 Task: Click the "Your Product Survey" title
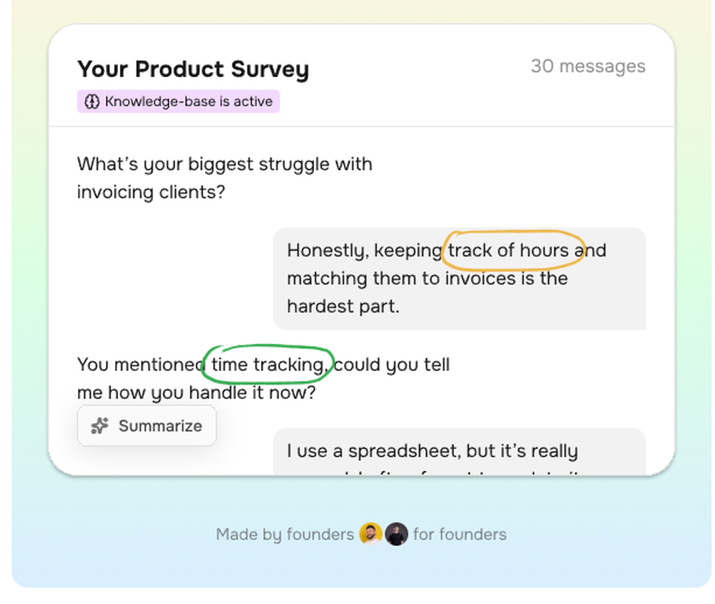click(193, 69)
